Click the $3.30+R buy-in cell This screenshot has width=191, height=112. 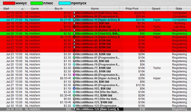click(65, 95)
